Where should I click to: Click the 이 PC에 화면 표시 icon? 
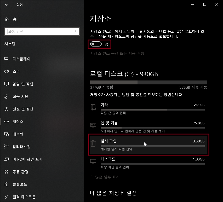pos(7,159)
